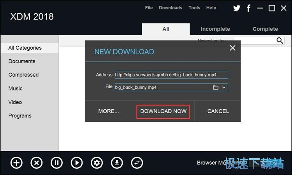Switch to the Incomplete tab
This screenshot has width=292, height=175.
[x=215, y=29]
